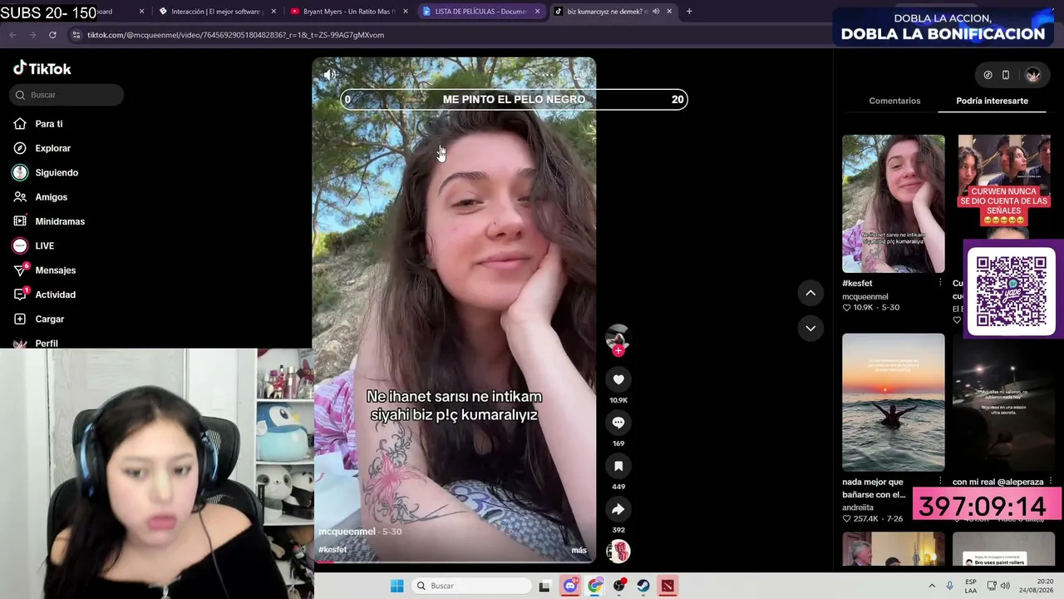Click the Explorar compass icon
Screen dimensions: 1064x599
[20, 148]
